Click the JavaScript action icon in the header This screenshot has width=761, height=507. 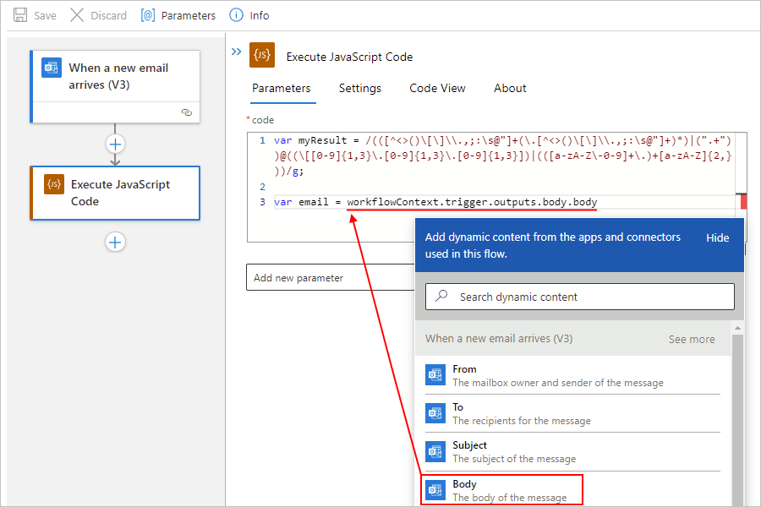click(x=262, y=55)
